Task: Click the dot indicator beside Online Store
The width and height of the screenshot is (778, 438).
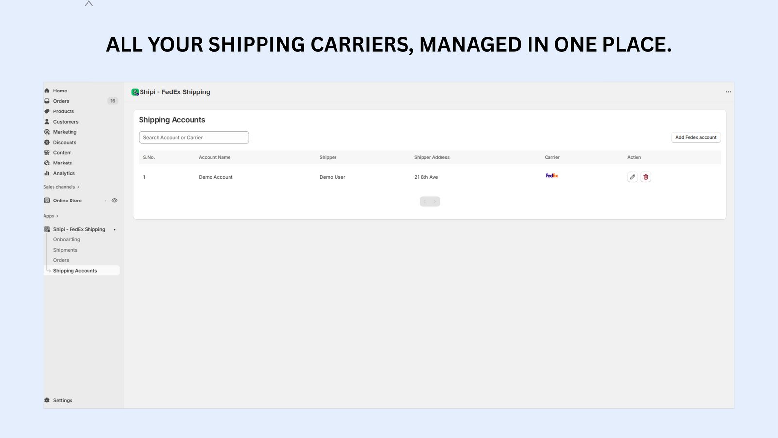Action: tap(106, 201)
